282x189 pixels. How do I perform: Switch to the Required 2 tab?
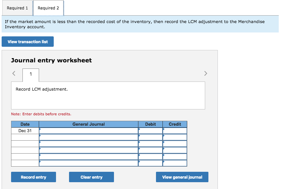(48, 8)
